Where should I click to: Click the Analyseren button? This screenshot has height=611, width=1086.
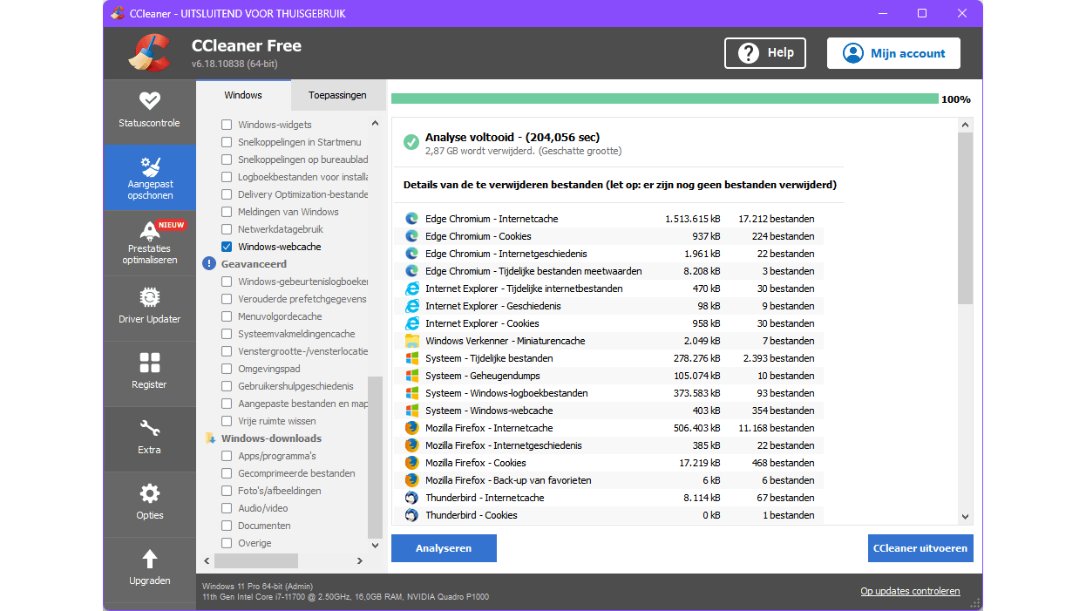point(444,548)
